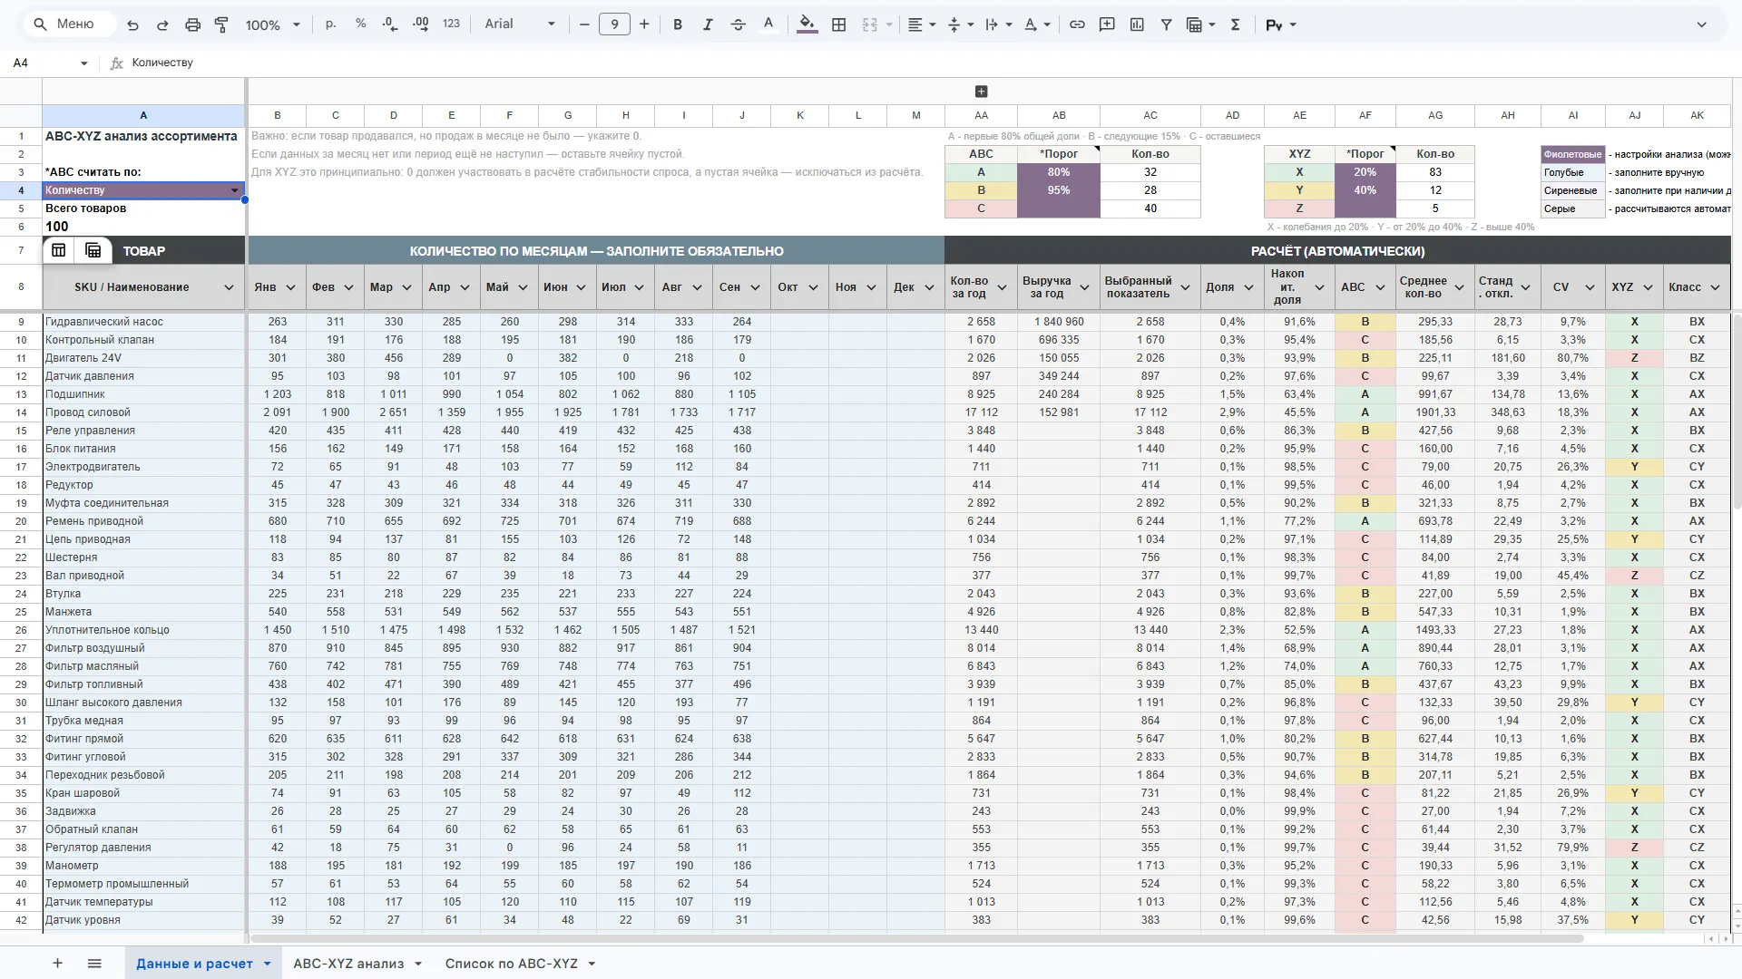This screenshot has height=979, width=1742.
Task: Decrease font size with minus button
Action: [584, 24]
